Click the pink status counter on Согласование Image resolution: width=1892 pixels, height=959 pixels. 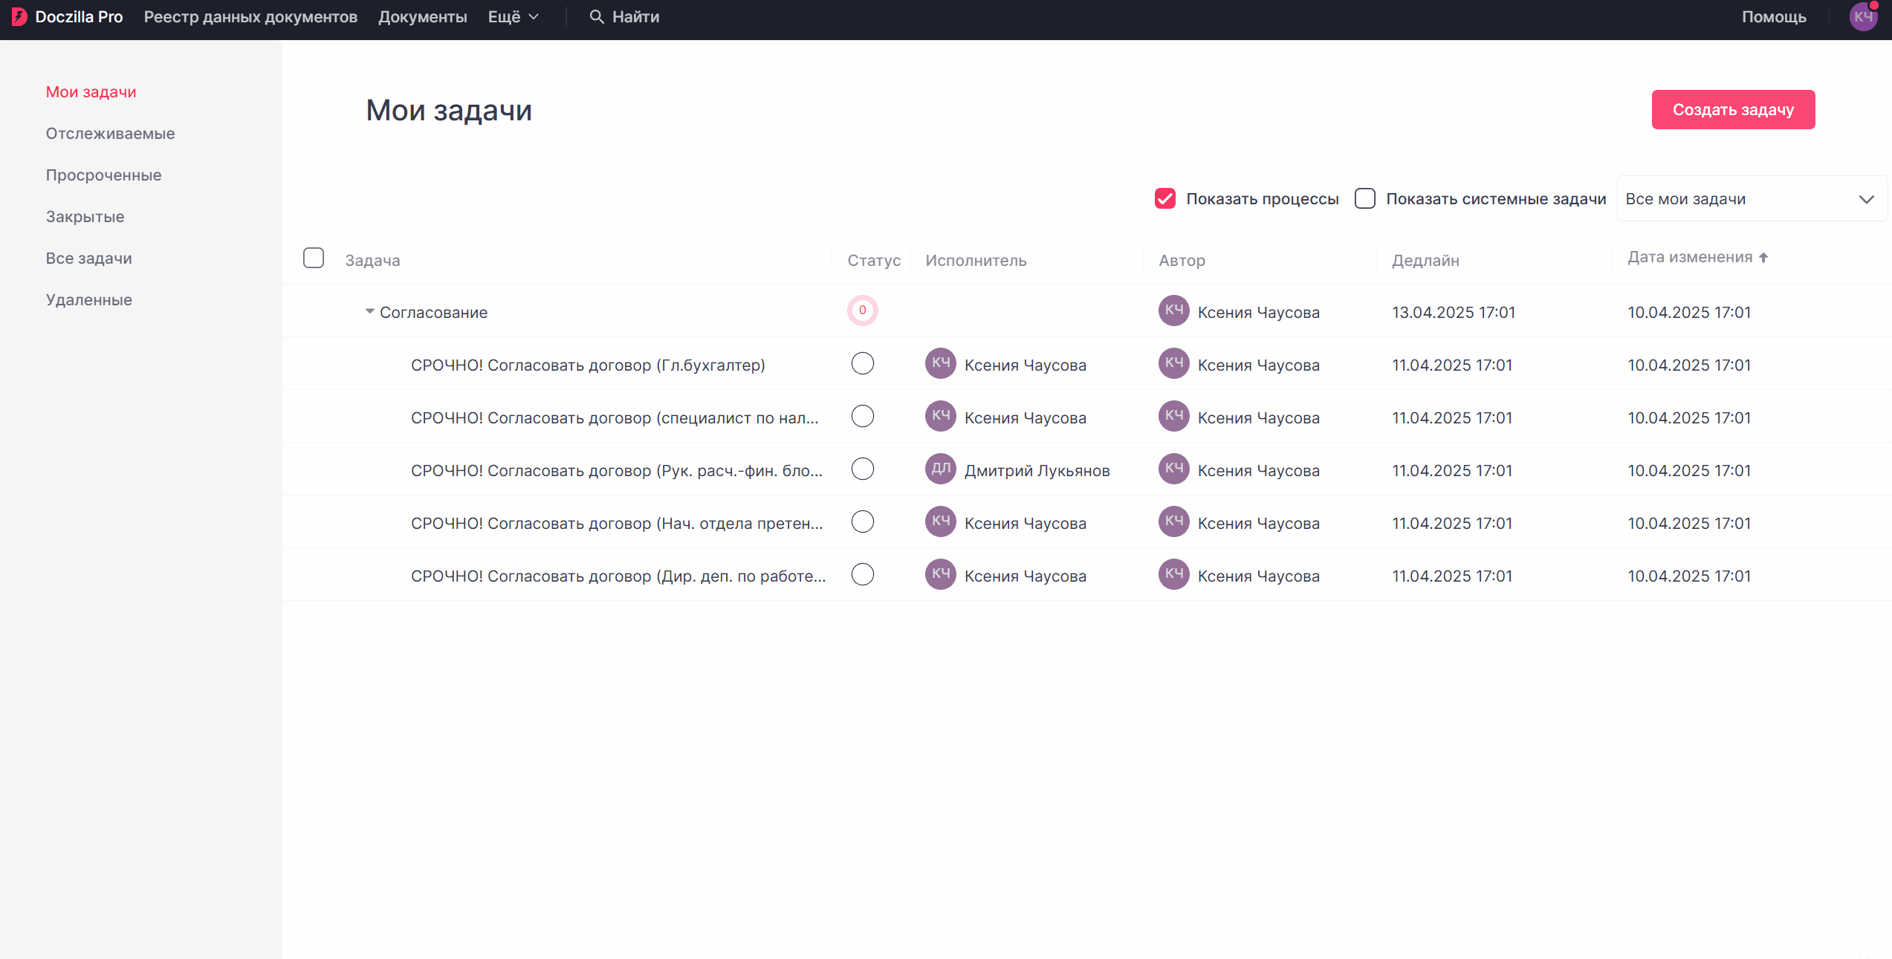click(862, 311)
